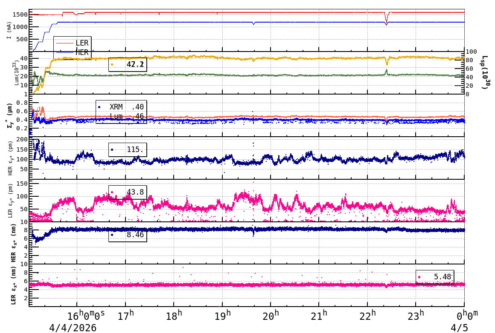Screen dimensions: 495x333
Task: Click the 22h time tick label
Action: [x=367, y=316]
